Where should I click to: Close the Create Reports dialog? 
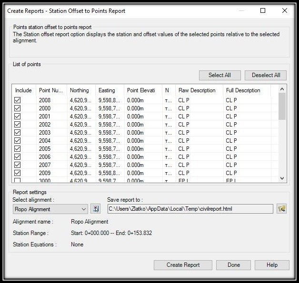(x=285, y=10)
